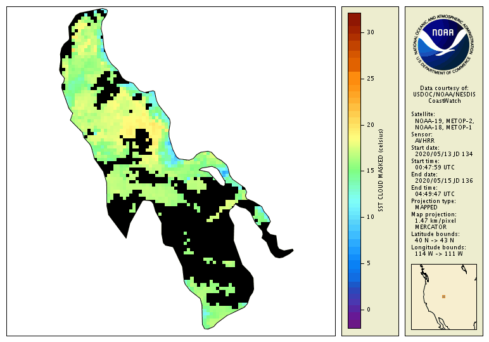
Task: Click '04:49:47 UTC' end time value
Action: (435, 194)
